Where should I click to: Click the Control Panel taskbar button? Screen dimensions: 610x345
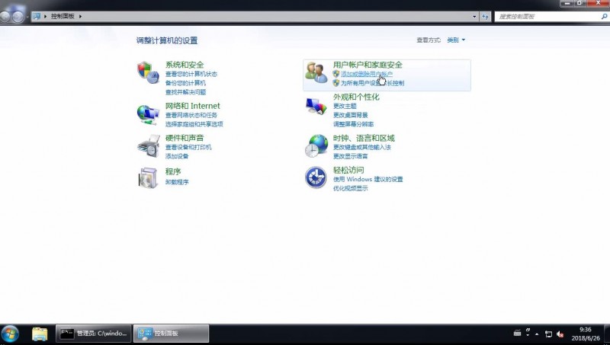(x=171, y=334)
